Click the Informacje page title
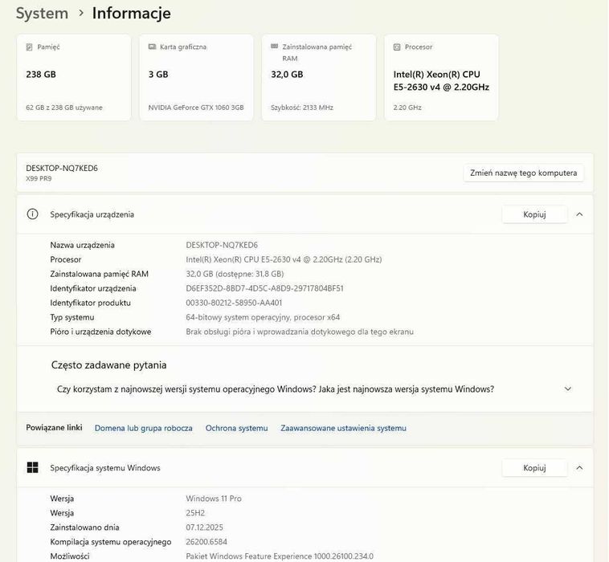 click(x=131, y=14)
